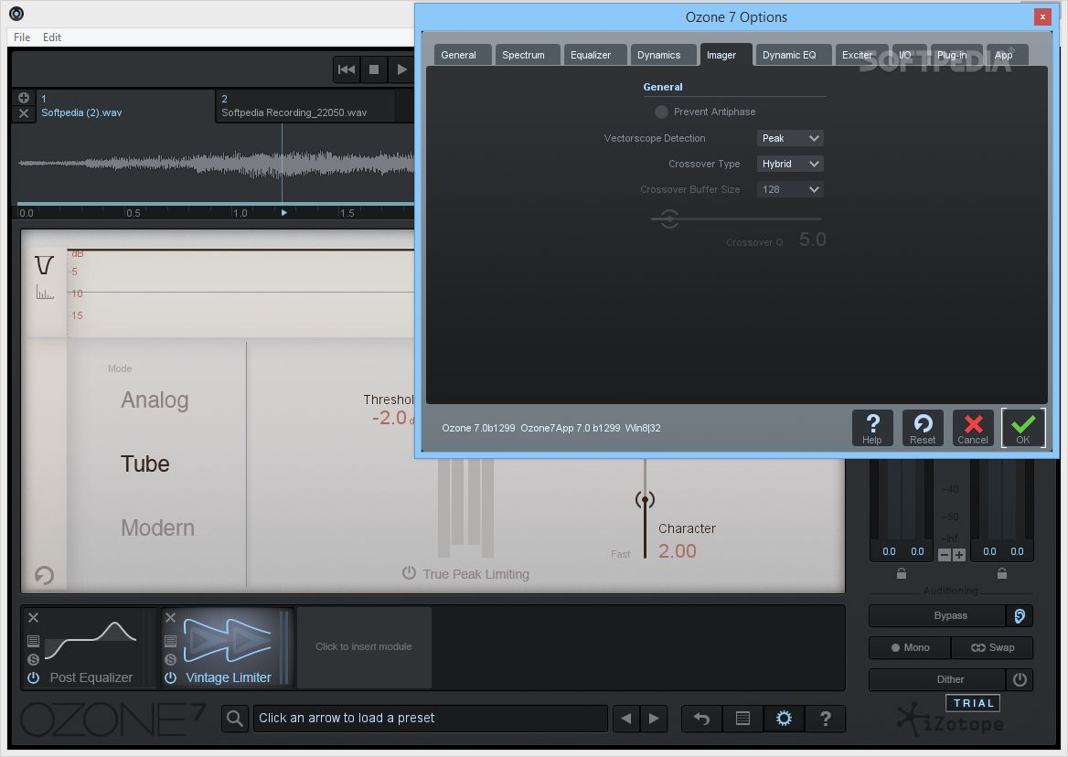This screenshot has height=757, width=1068.
Task: Add a new track with plus icon
Action: click(x=23, y=98)
